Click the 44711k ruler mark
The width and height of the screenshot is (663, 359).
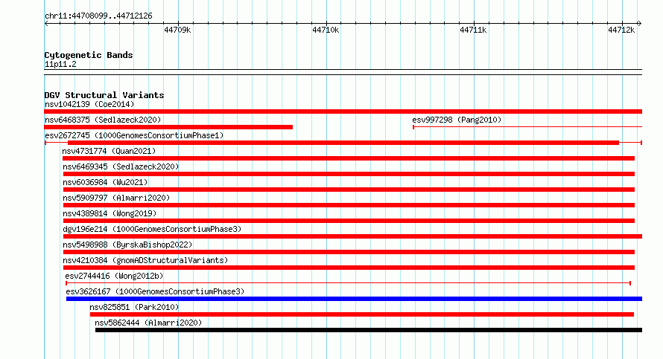point(473,30)
